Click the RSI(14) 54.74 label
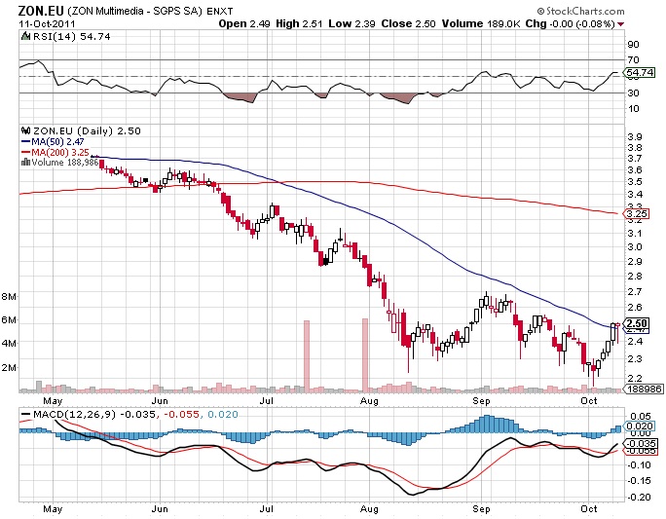This screenshot has width=666, height=519. pos(72,37)
